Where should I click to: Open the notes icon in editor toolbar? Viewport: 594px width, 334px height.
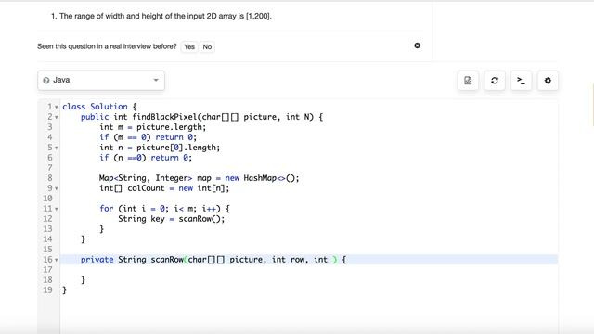468,81
